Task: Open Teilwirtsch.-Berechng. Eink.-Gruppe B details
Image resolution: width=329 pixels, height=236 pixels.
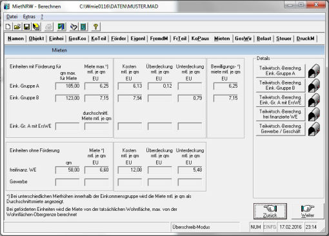Action: pos(280,85)
